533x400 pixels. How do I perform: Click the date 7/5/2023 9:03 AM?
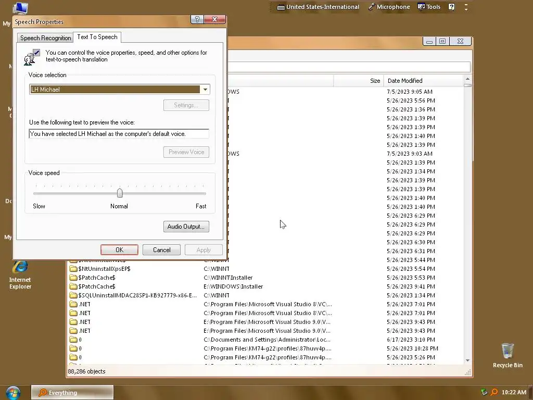pyautogui.click(x=410, y=154)
